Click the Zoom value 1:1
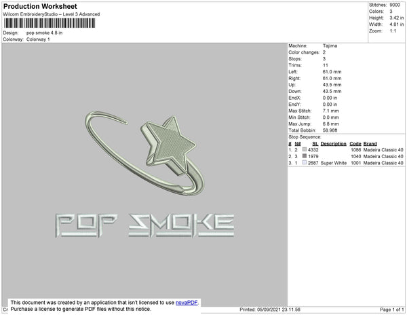The width and height of the screenshot is (407, 315). (393, 31)
